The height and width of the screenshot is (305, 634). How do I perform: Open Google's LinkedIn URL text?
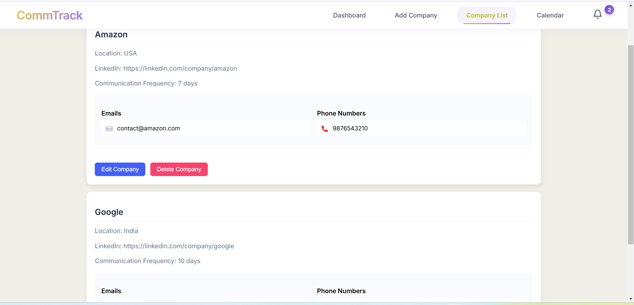pos(178,246)
